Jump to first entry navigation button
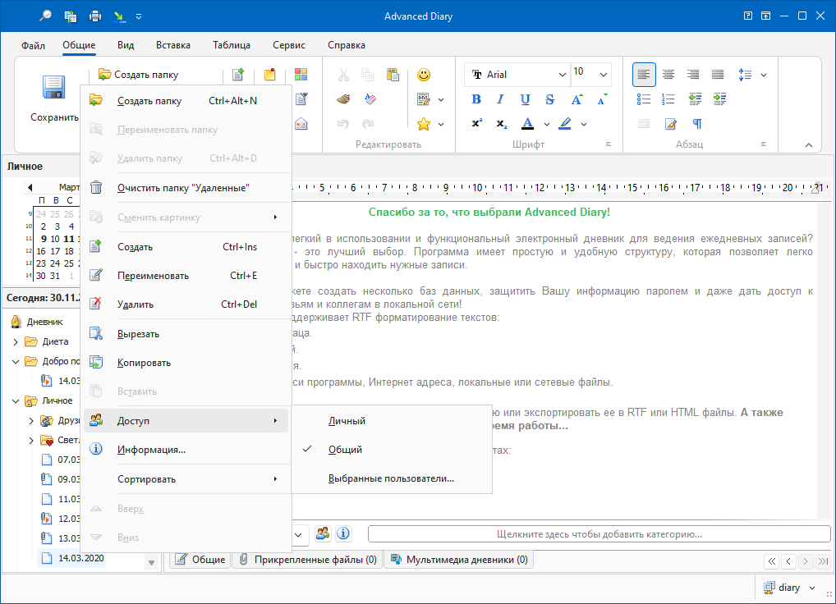This screenshot has width=836, height=604. pos(771,561)
